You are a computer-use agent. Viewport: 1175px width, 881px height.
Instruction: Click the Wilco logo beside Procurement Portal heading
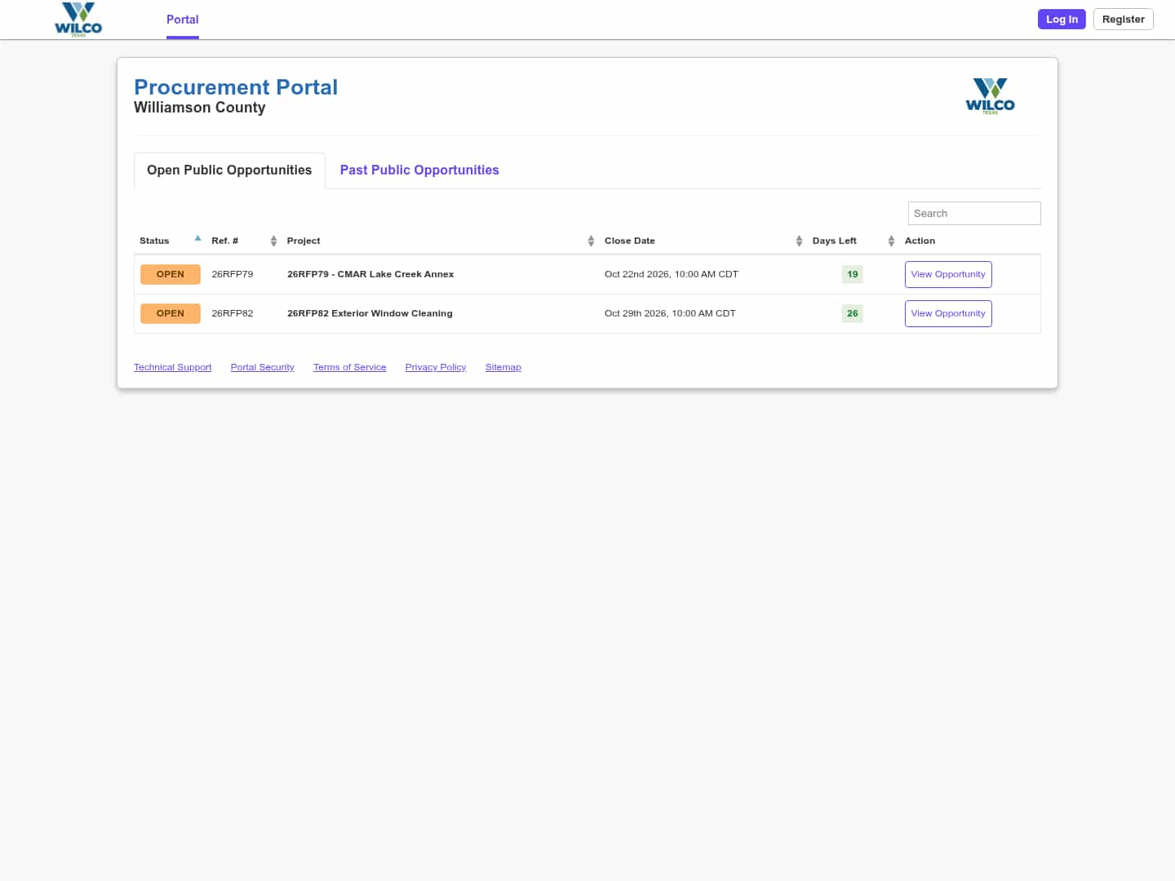pyautogui.click(x=990, y=96)
